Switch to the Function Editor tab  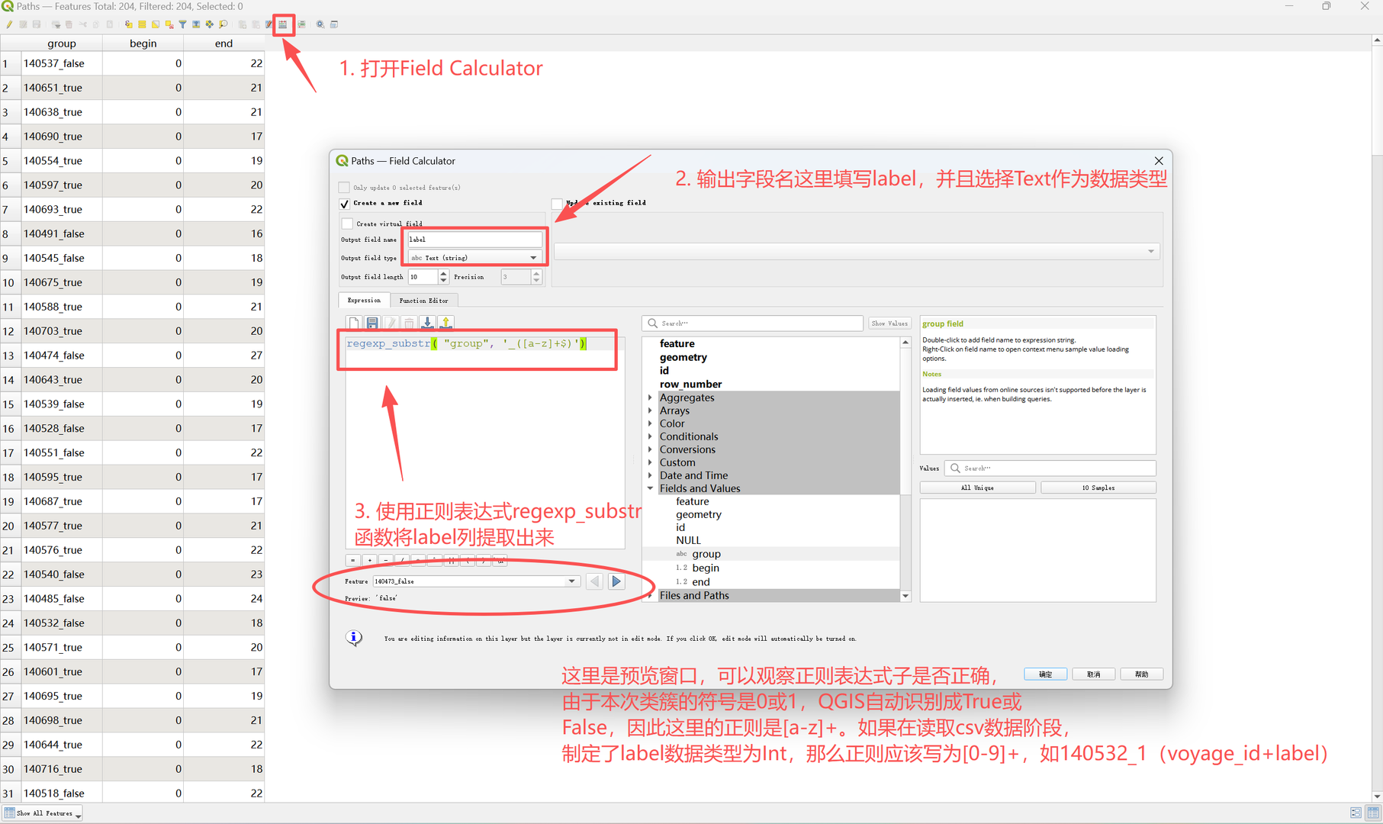point(423,301)
